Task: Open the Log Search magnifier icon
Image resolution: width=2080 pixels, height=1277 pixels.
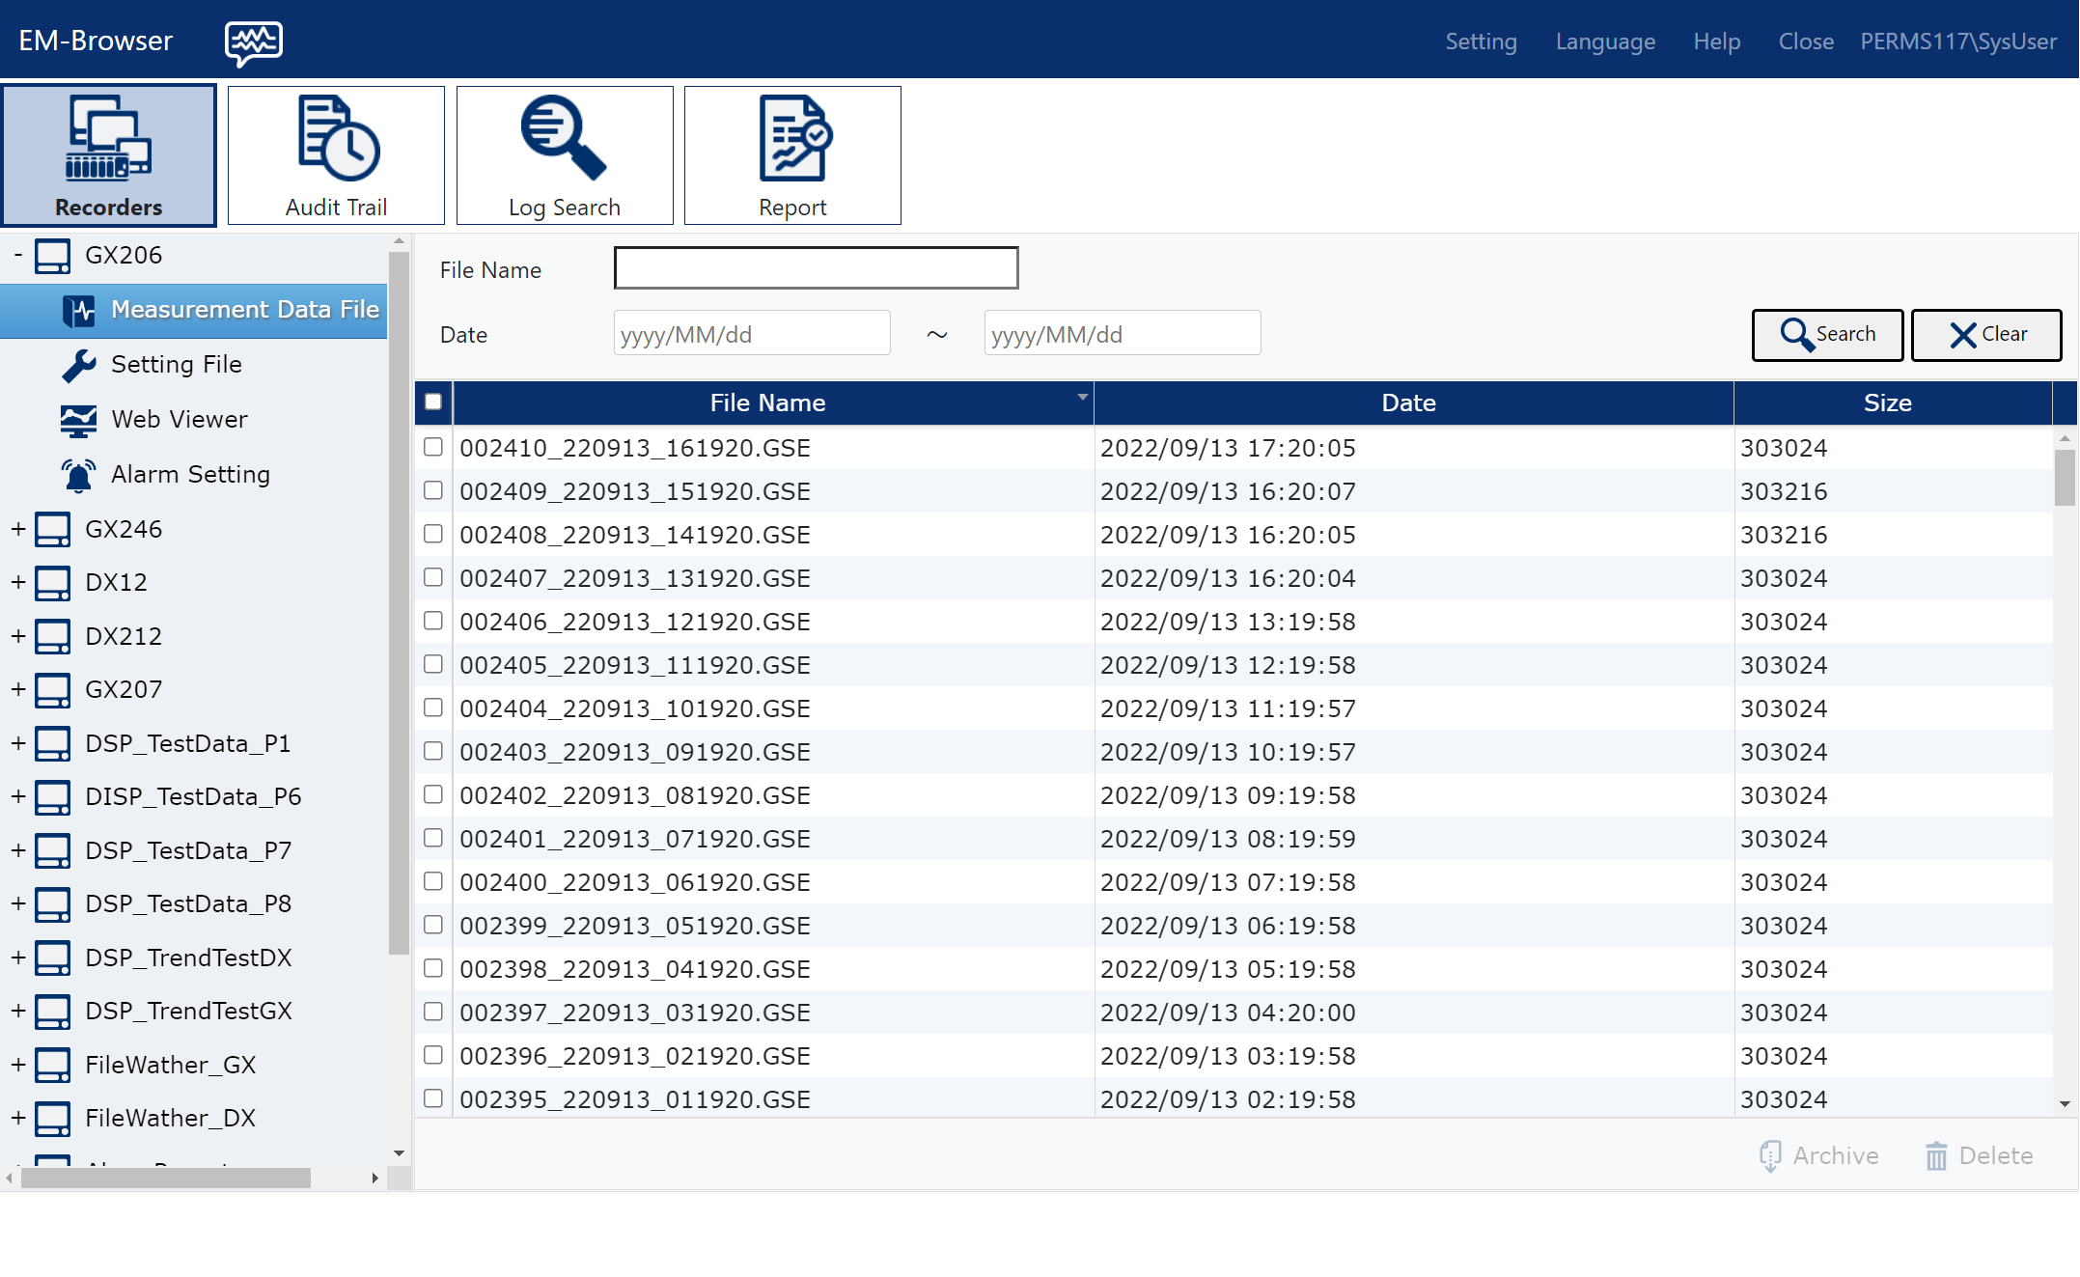Action: pos(564,137)
